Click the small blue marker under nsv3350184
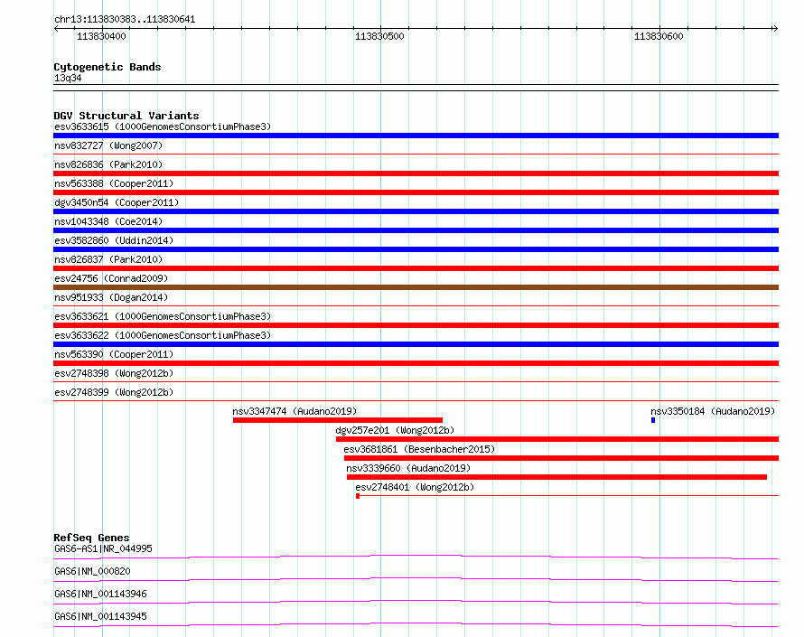Image resolution: width=804 pixels, height=637 pixels. click(x=653, y=420)
